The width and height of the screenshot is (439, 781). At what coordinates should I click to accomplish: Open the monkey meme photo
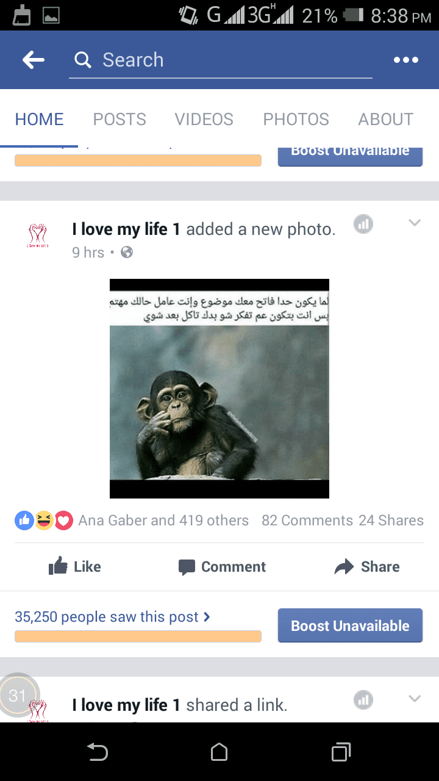pos(220,389)
